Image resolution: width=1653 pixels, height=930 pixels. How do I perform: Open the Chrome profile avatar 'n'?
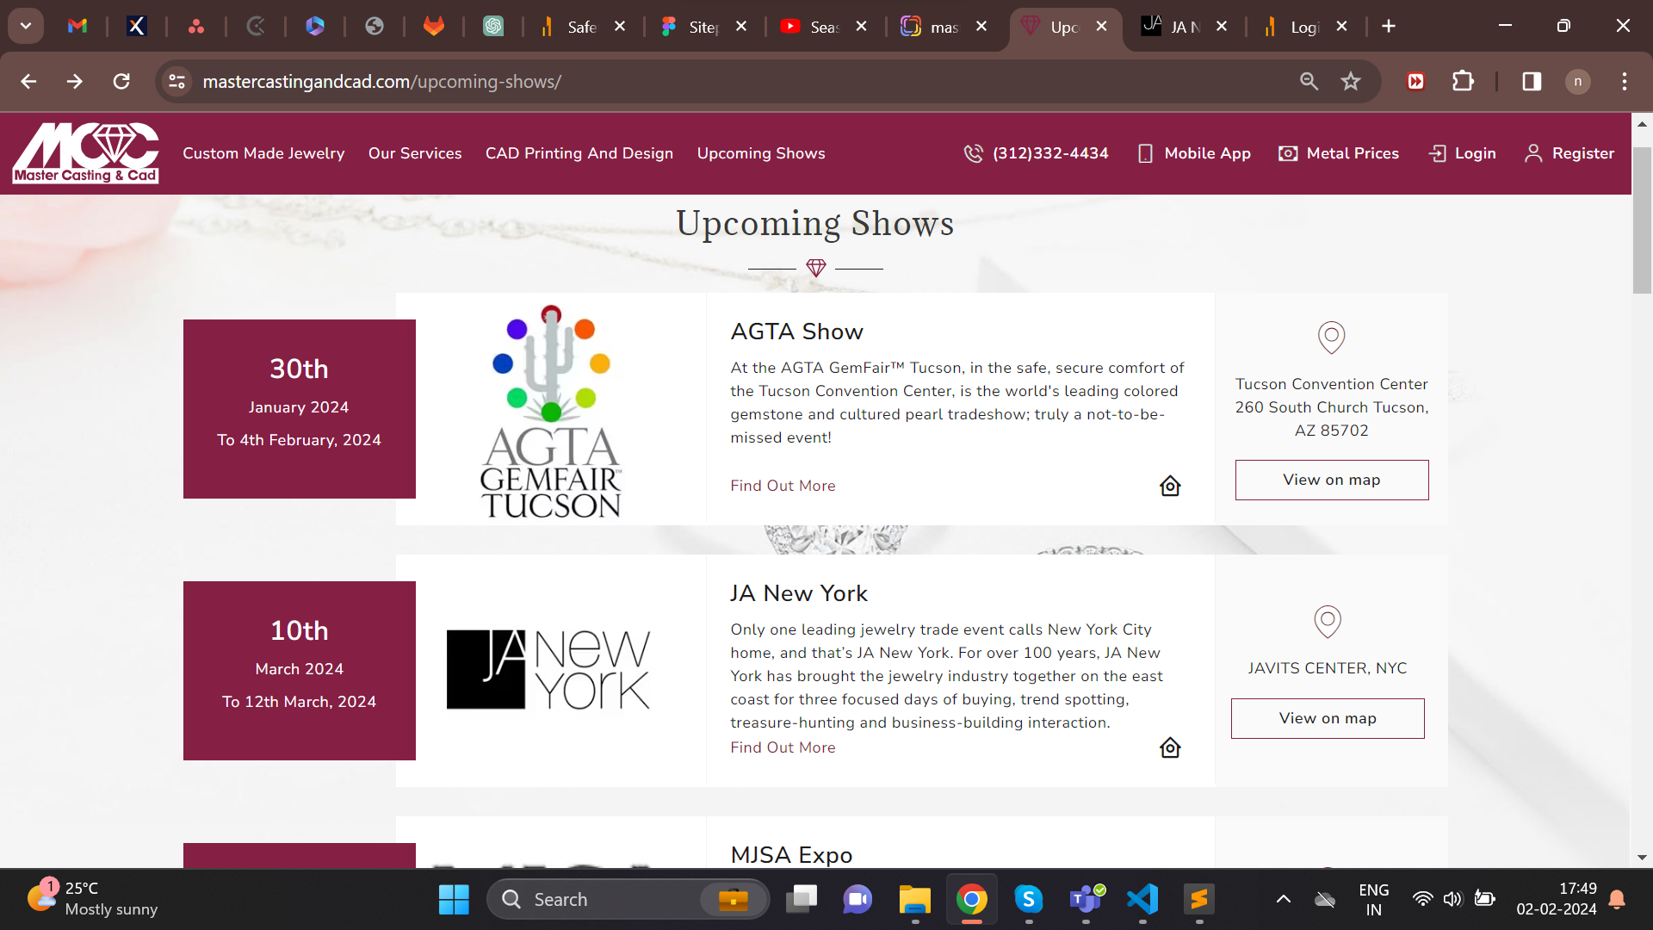tap(1578, 81)
